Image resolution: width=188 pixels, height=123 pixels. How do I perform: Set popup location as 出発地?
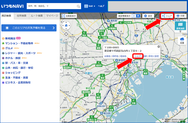[x=107, y=56]
